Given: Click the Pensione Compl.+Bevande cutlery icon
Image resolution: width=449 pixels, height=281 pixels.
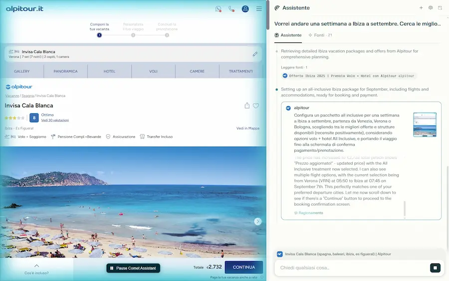Looking at the screenshot, I should coord(53,137).
